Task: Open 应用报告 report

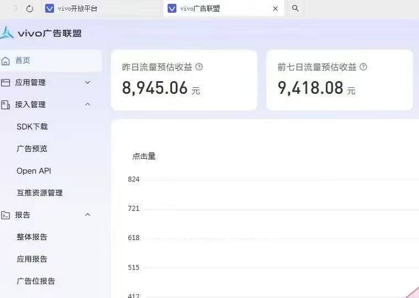Action: coord(32,259)
